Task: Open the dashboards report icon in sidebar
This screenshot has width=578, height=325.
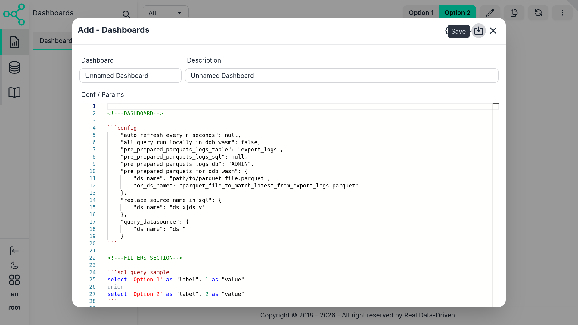Action: point(14,42)
